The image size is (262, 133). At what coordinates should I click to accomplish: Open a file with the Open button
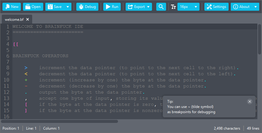(x=33, y=7)
